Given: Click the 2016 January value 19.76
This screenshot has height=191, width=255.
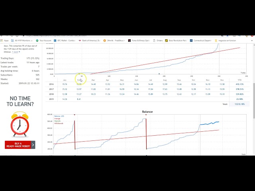Looking at the screenshot, I should [x=65, y=84].
